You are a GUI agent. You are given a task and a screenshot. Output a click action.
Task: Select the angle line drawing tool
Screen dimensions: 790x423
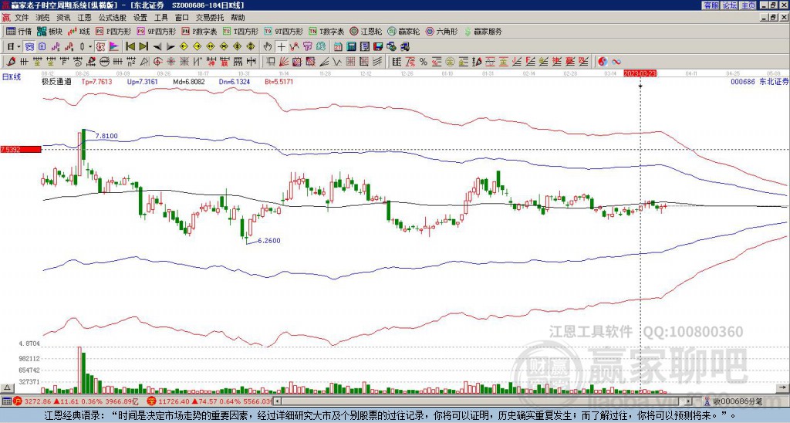click(323, 62)
